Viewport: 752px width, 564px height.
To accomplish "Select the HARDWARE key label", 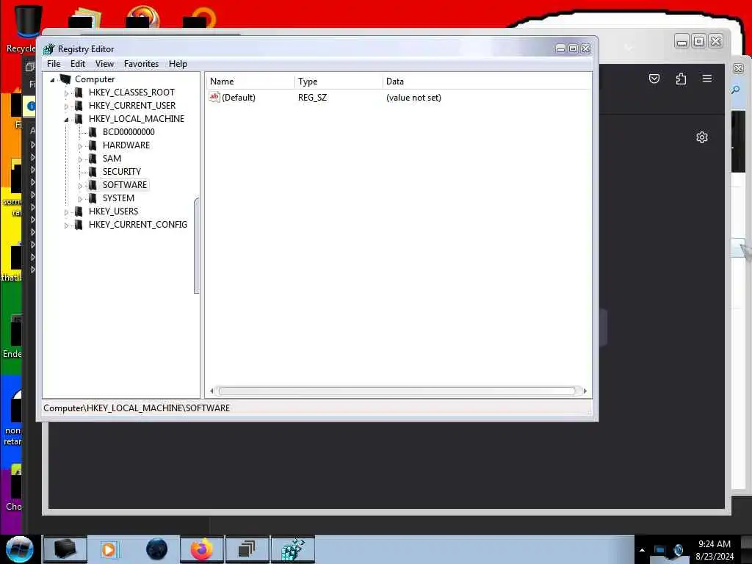I will coord(126,145).
